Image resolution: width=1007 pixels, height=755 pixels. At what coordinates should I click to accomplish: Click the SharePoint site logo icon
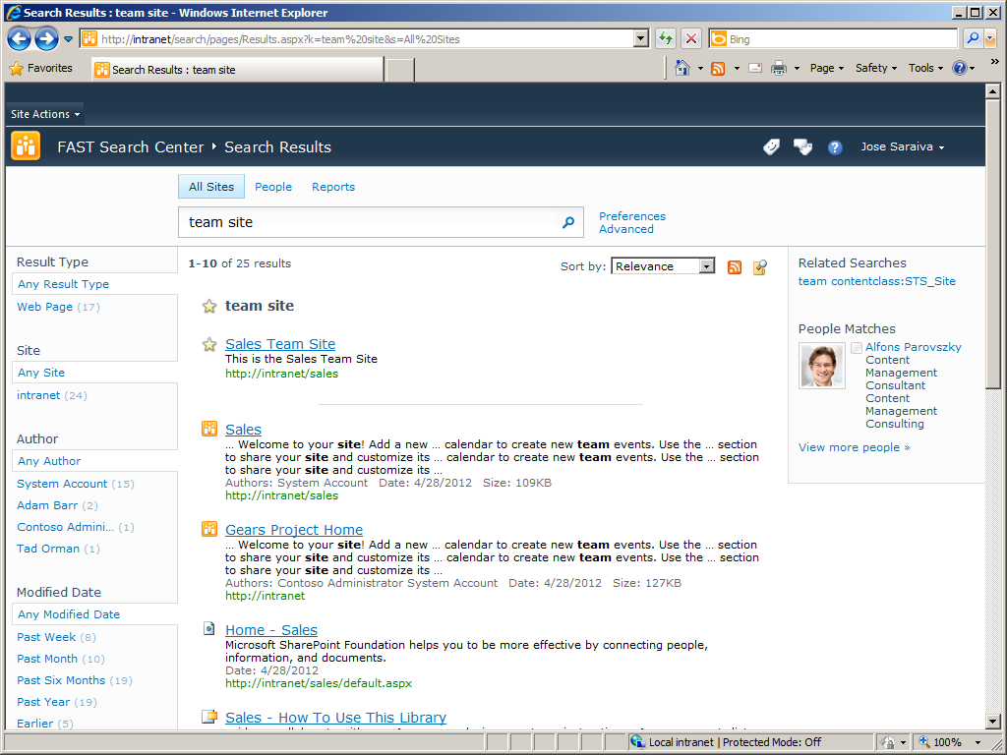(x=26, y=145)
